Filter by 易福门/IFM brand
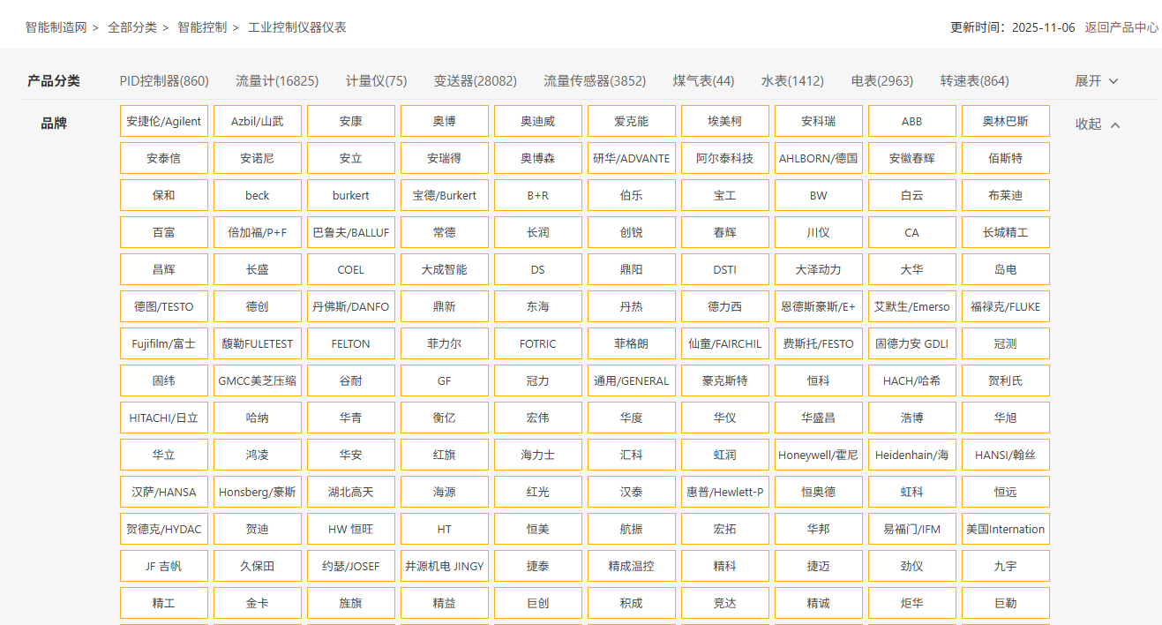The image size is (1162, 625). pos(911,530)
